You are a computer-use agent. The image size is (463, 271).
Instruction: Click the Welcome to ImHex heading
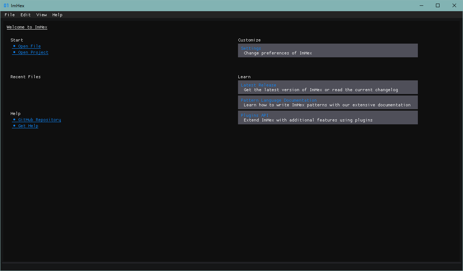(x=27, y=27)
